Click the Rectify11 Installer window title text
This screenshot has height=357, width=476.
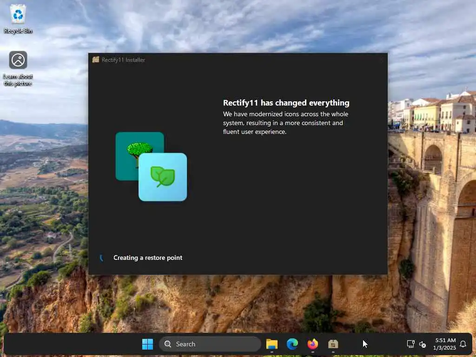(123, 60)
